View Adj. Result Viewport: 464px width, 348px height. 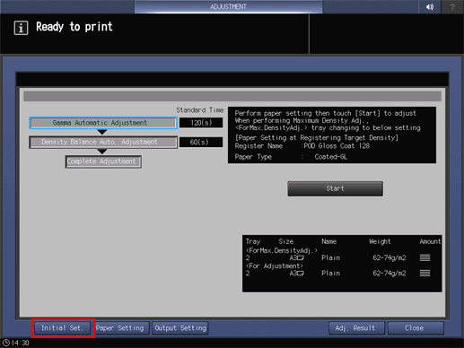355,328
